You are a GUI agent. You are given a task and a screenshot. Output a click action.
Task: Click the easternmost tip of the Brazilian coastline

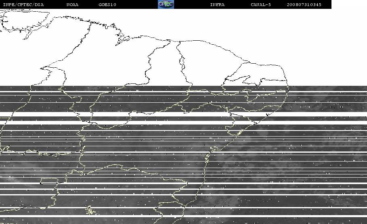[288, 89]
